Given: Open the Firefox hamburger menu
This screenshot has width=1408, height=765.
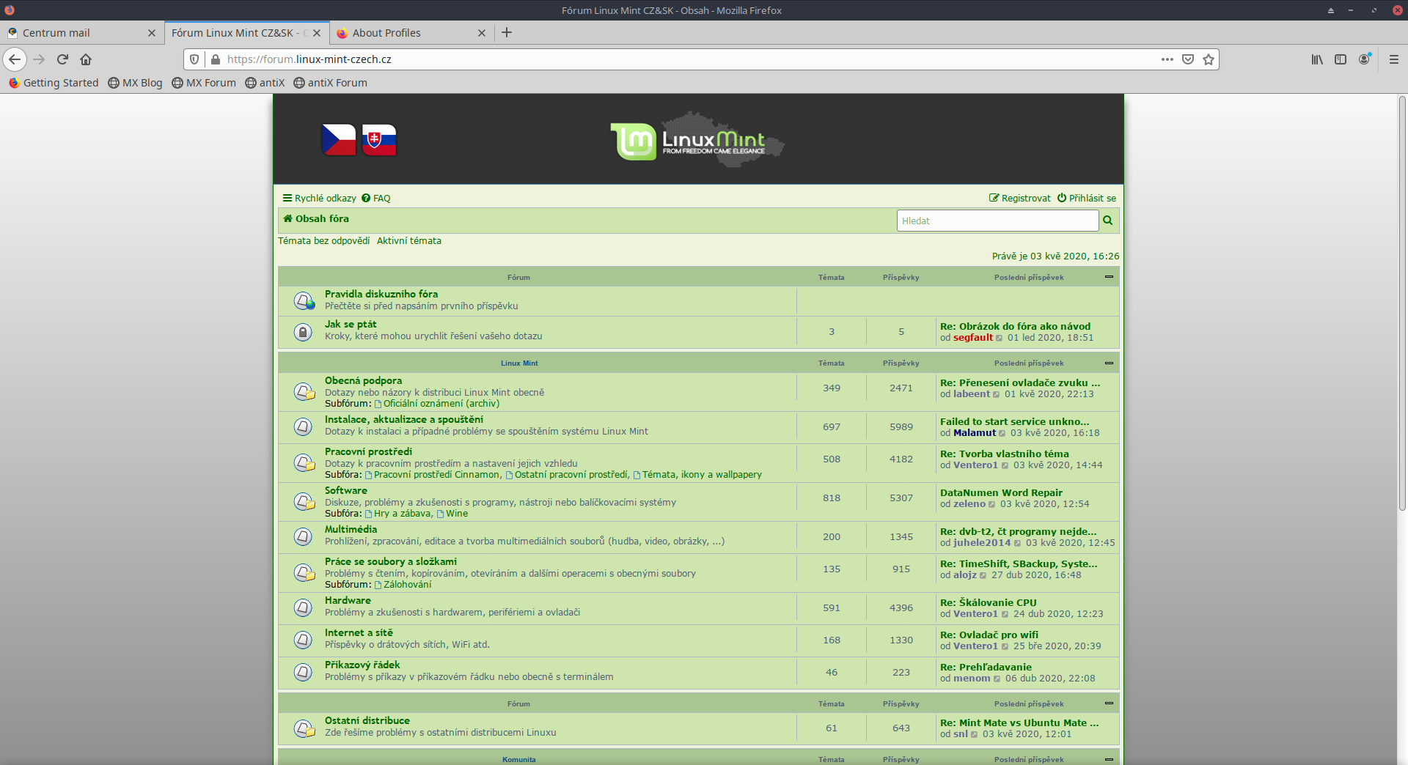Looking at the screenshot, I should tap(1393, 59).
